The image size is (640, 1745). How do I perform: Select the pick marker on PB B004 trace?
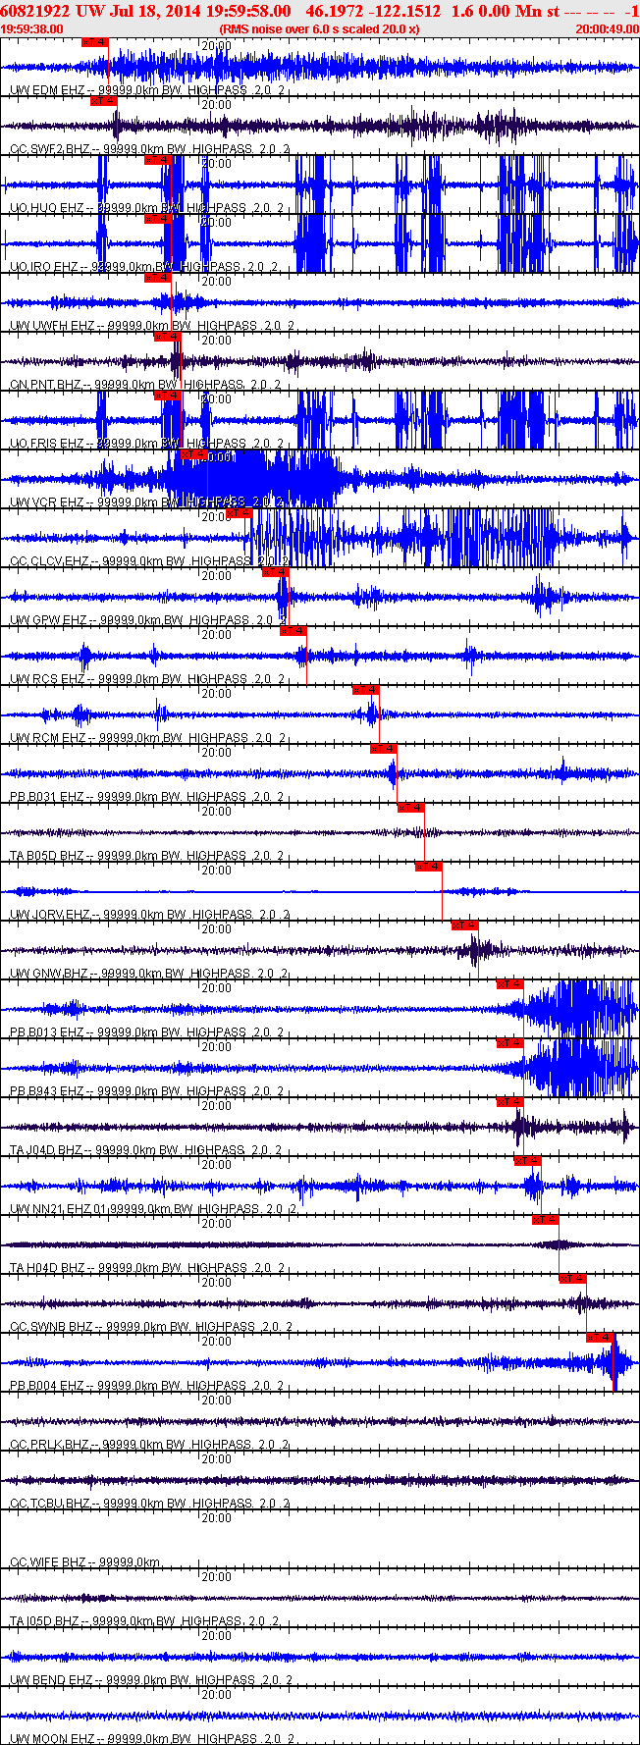point(599,1338)
